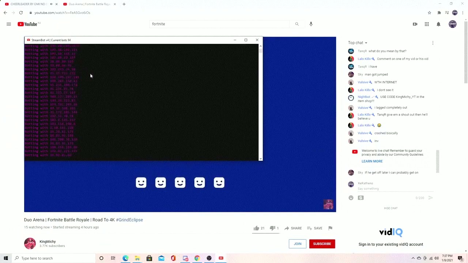Click 'Sign in to your existing vidIQ account'
The height and width of the screenshot is (263, 468).
tap(391, 244)
